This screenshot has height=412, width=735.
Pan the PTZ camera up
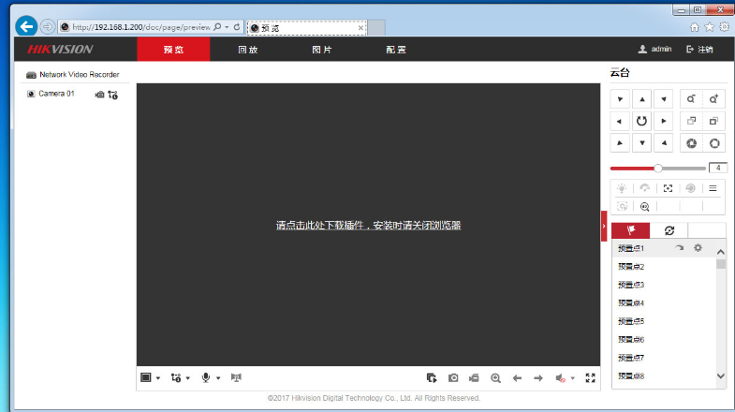coord(641,98)
